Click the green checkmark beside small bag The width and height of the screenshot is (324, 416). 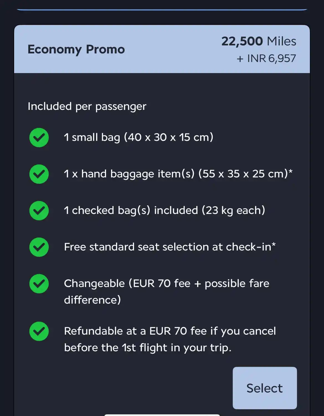pyautogui.click(x=39, y=138)
